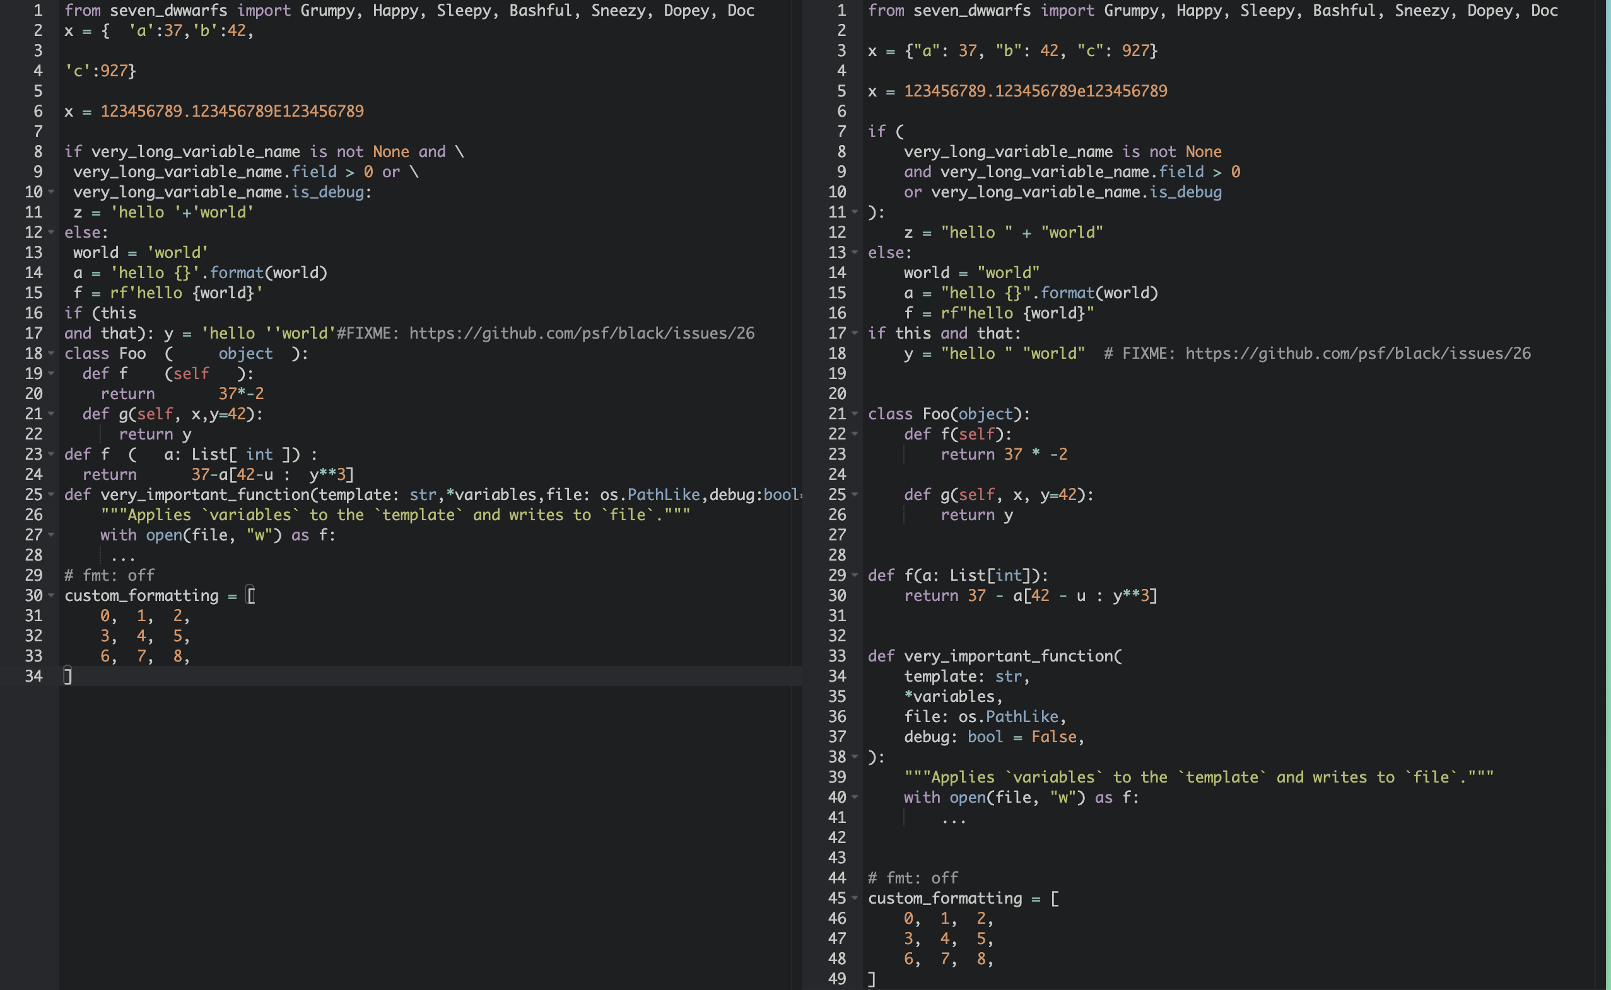The width and height of the screenshot is (1611, 990).
Task: Collapse the fold marker on left line 10
Action: pyautogui.click(x=51, y=192)
